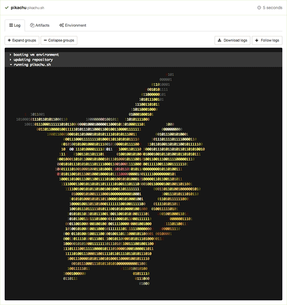
Task: Click the down arrow in Follow logs
Action: pyautogui.click(x=257, y=40)
